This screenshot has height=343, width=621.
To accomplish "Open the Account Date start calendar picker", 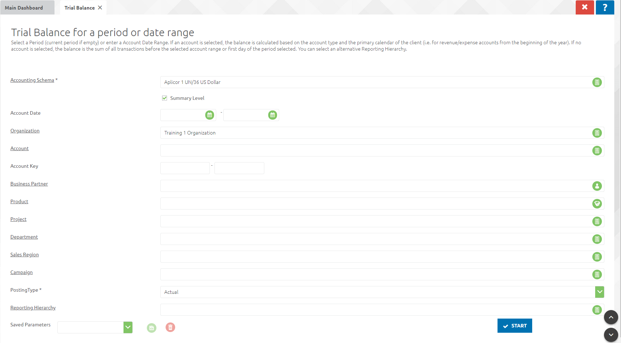I will [x=209, y=115].
